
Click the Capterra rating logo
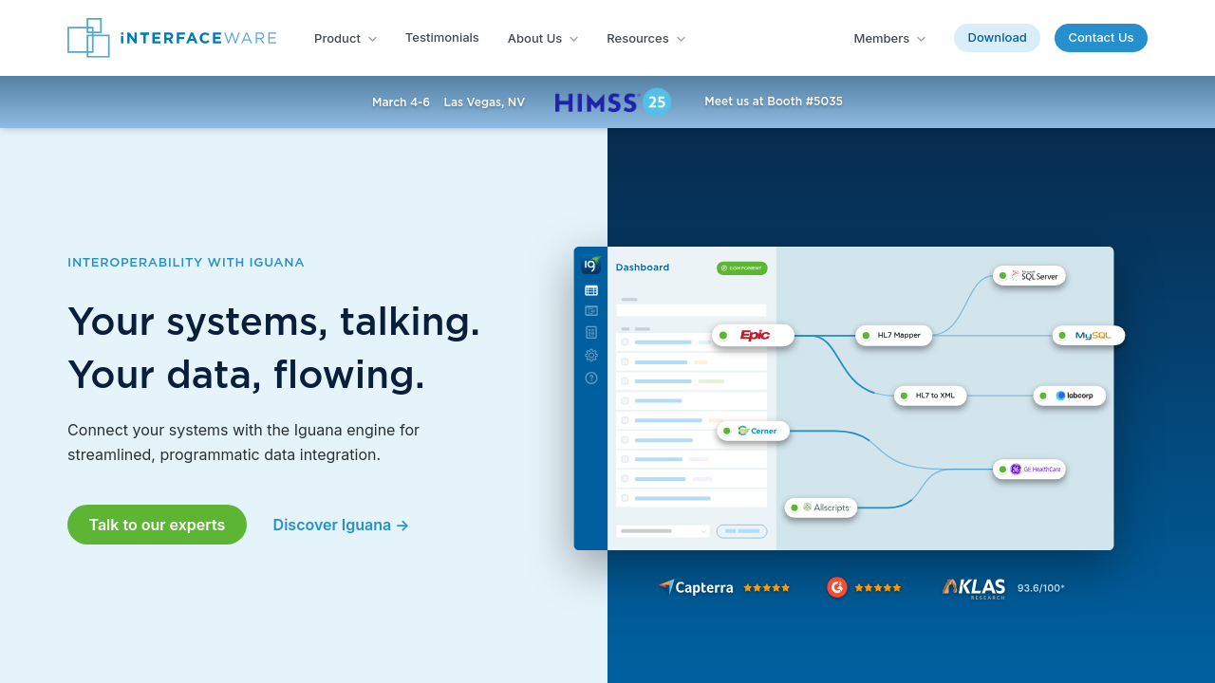(x=696, y=587)
